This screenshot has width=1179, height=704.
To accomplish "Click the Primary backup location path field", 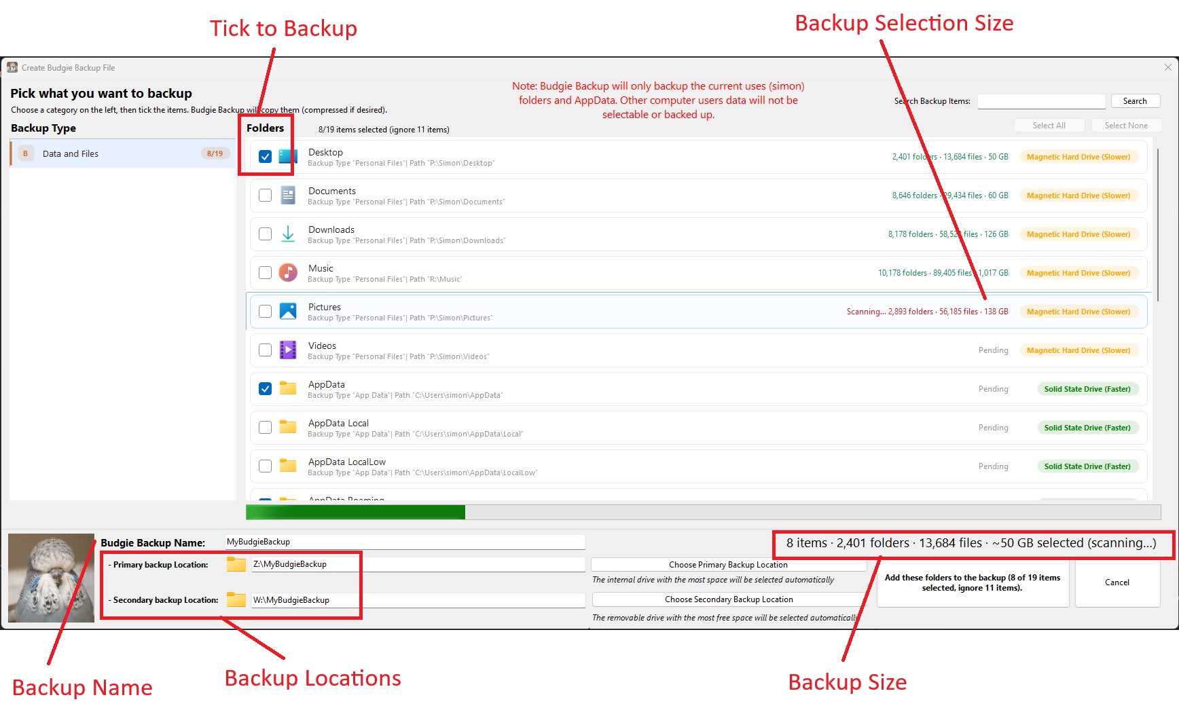I will [x=418, y=564].
